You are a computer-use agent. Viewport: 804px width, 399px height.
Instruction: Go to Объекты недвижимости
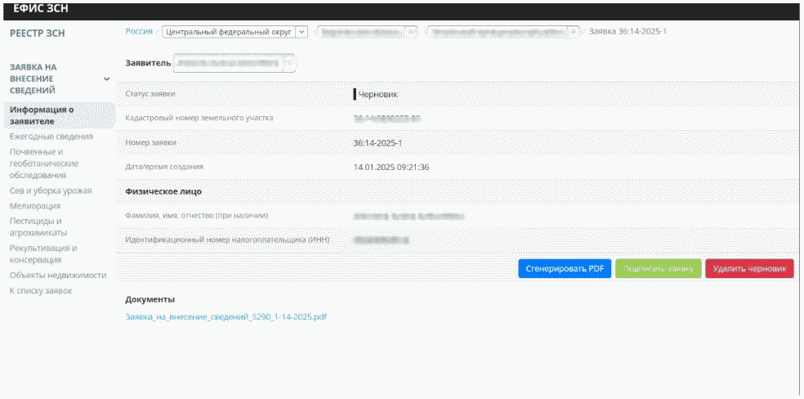58,275
